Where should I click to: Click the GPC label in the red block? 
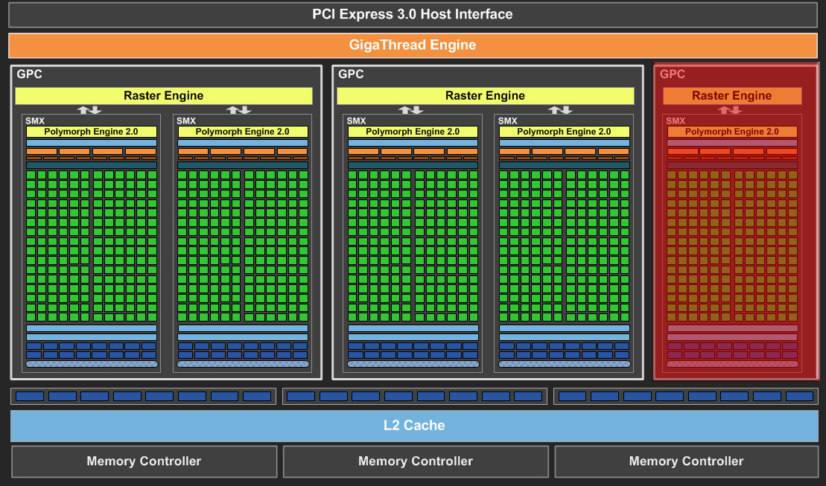click(672, 74)
